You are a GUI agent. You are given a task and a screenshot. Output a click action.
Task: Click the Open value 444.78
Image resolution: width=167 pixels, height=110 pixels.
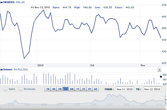tap(67, 7)
